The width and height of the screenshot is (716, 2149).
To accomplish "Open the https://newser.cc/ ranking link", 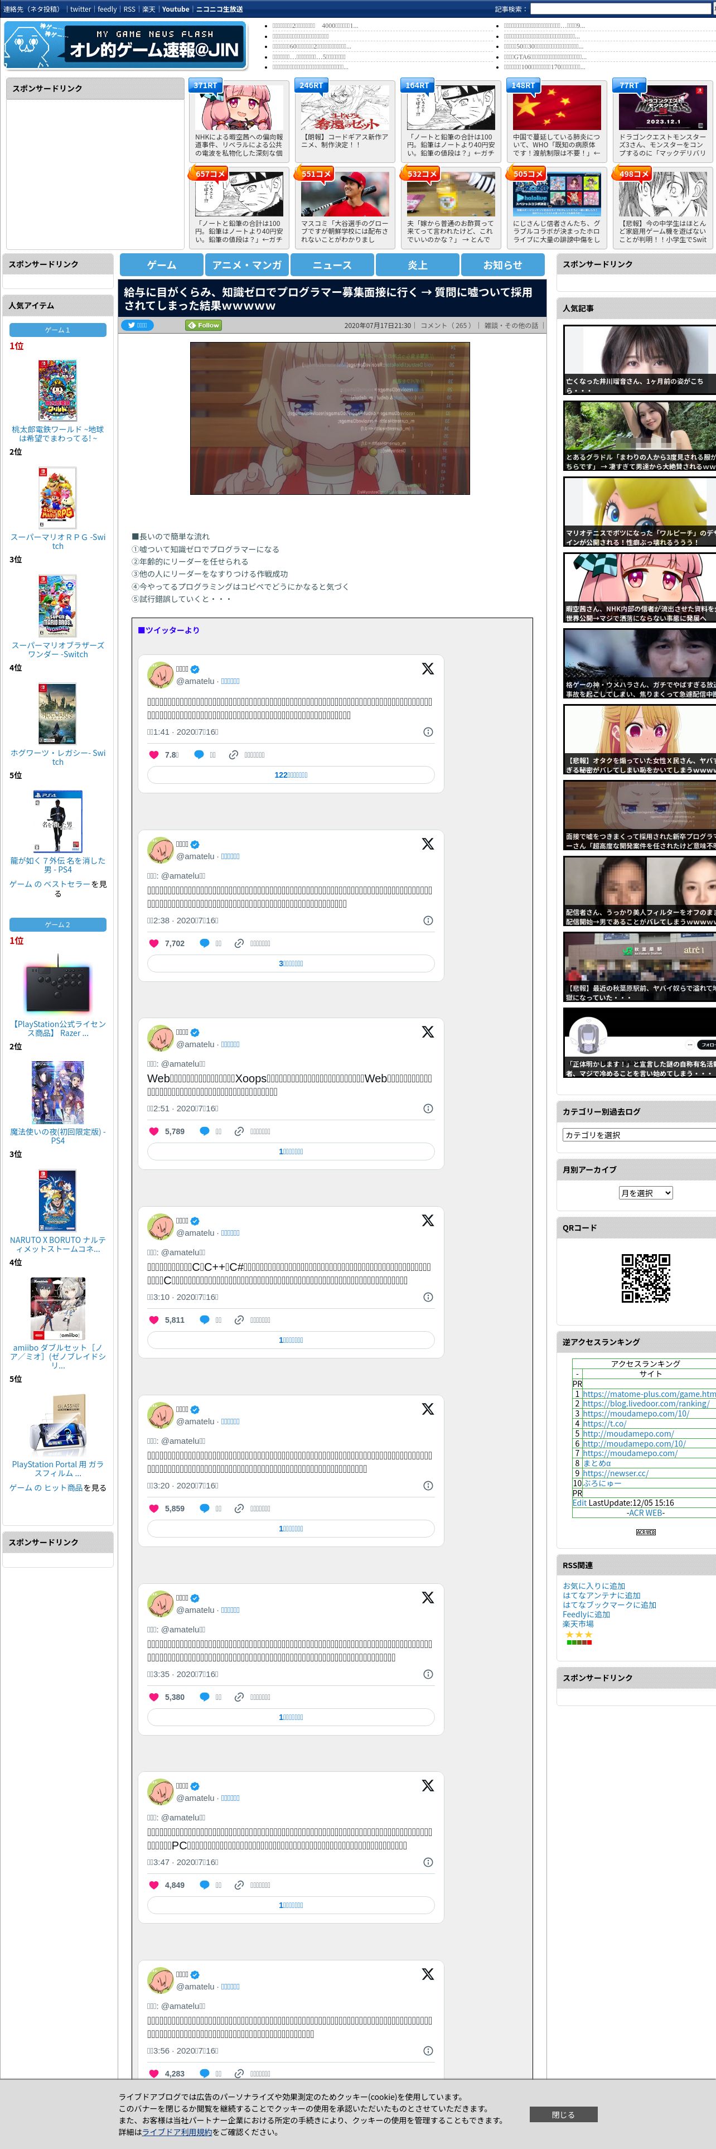I will coord(615,1473).
